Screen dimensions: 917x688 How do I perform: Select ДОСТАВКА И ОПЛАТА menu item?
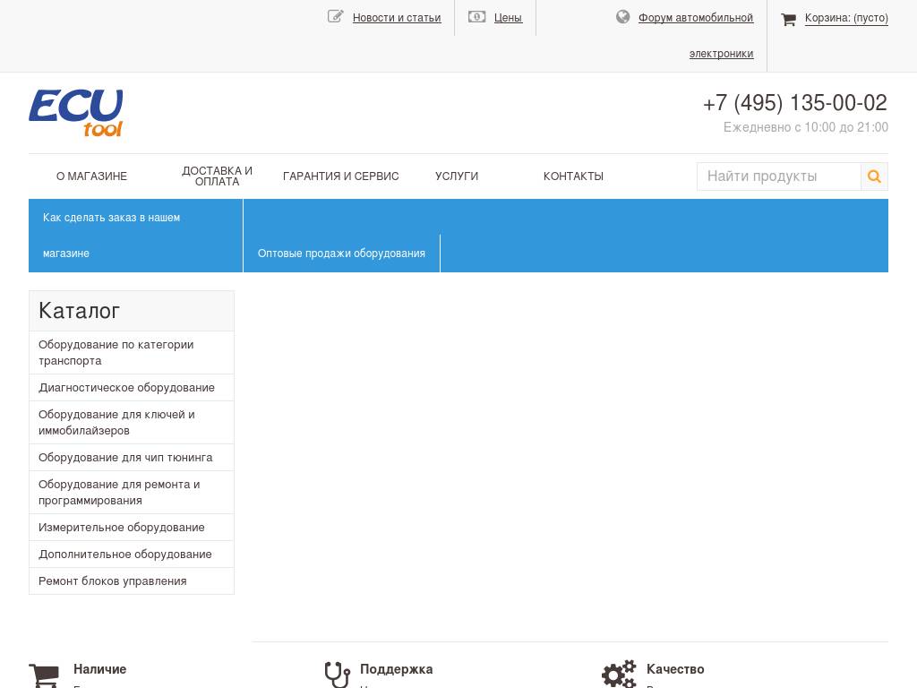pyautogui.click(x=217, y=176)
